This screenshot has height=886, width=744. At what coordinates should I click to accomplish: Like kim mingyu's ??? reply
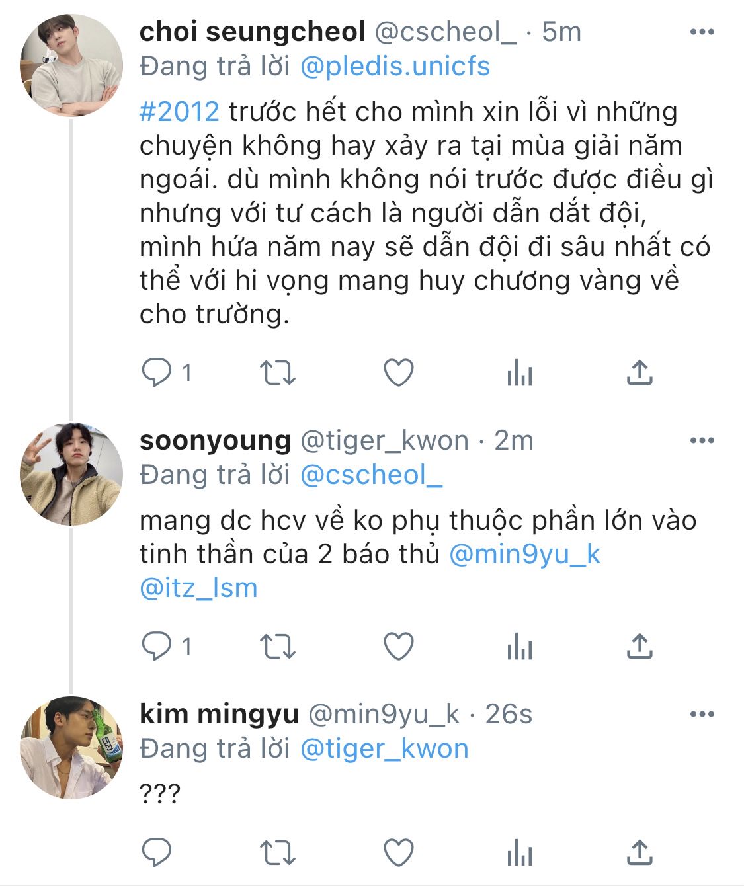click(x=399, y=852)
